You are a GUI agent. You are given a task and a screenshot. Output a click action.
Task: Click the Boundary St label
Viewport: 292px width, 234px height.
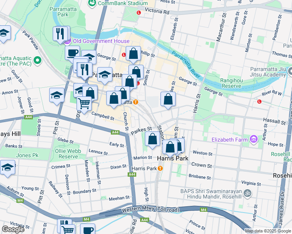[85, 191]
